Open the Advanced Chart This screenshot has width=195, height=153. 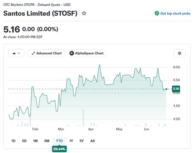(46, 53)
